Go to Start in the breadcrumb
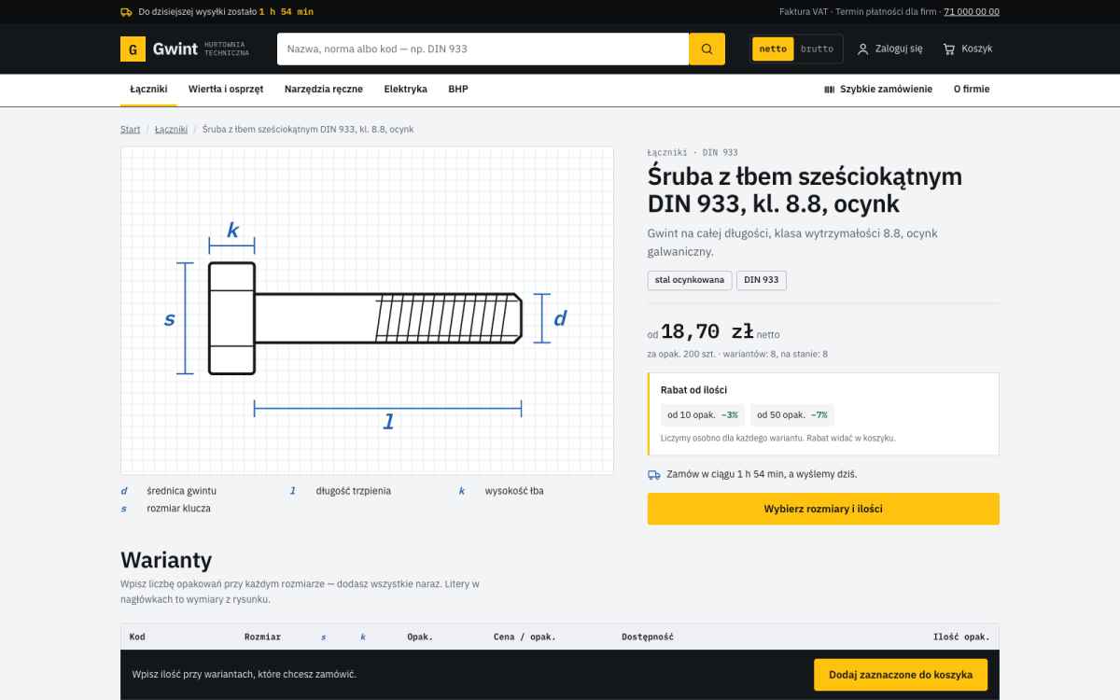1120x700 pixels. click(x=131, y=129)
